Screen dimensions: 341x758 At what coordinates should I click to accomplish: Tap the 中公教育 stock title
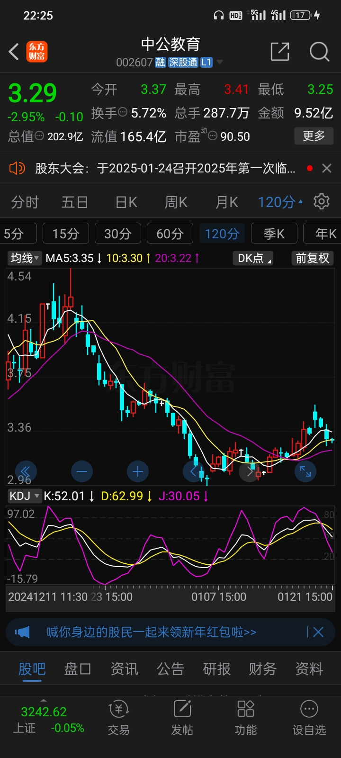(170, 44)
